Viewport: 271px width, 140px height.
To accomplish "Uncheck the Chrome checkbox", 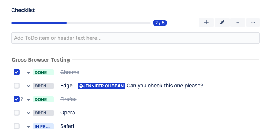I will pos(17,72).
